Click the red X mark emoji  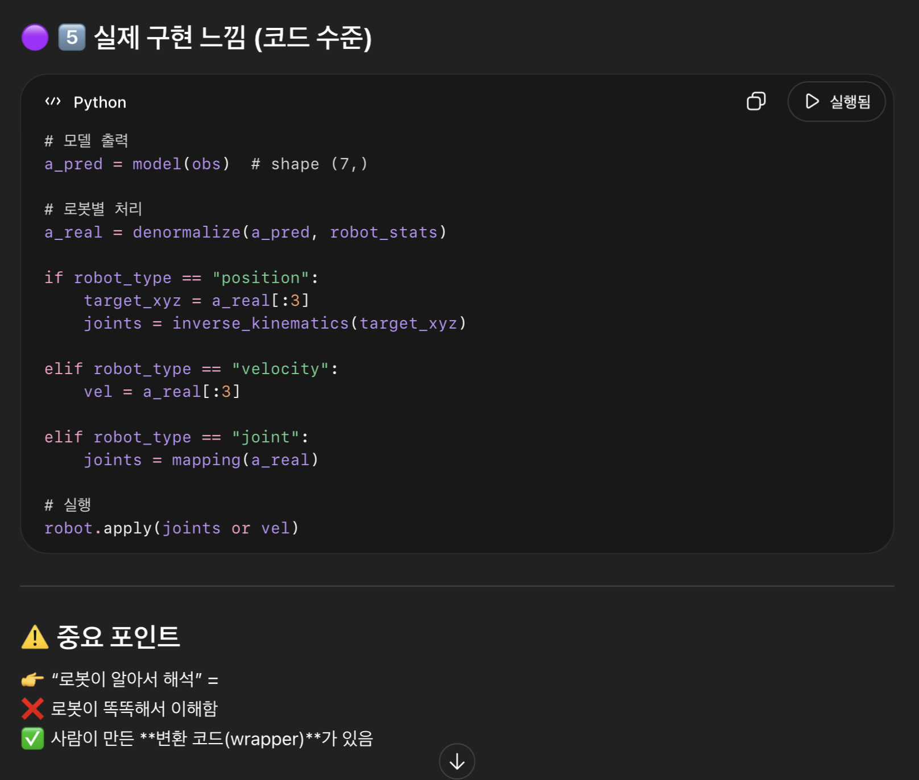click(32, 709)
